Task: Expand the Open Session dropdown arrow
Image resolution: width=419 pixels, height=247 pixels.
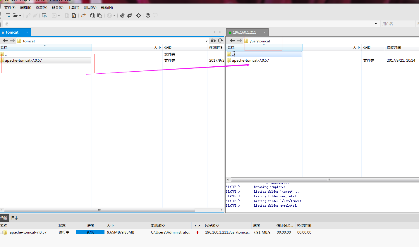Action: click(x=20, y=16)
